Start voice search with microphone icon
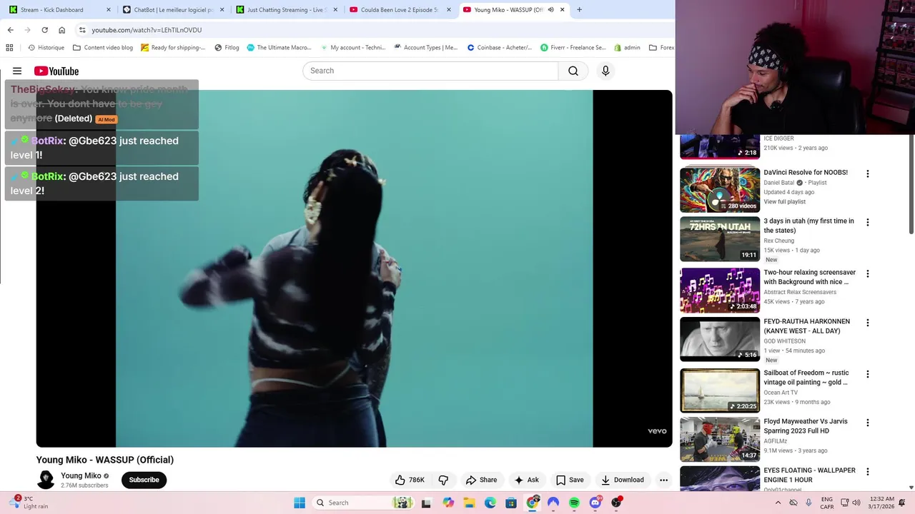Viewport: 915px width, 514px height. coord(605,71)
